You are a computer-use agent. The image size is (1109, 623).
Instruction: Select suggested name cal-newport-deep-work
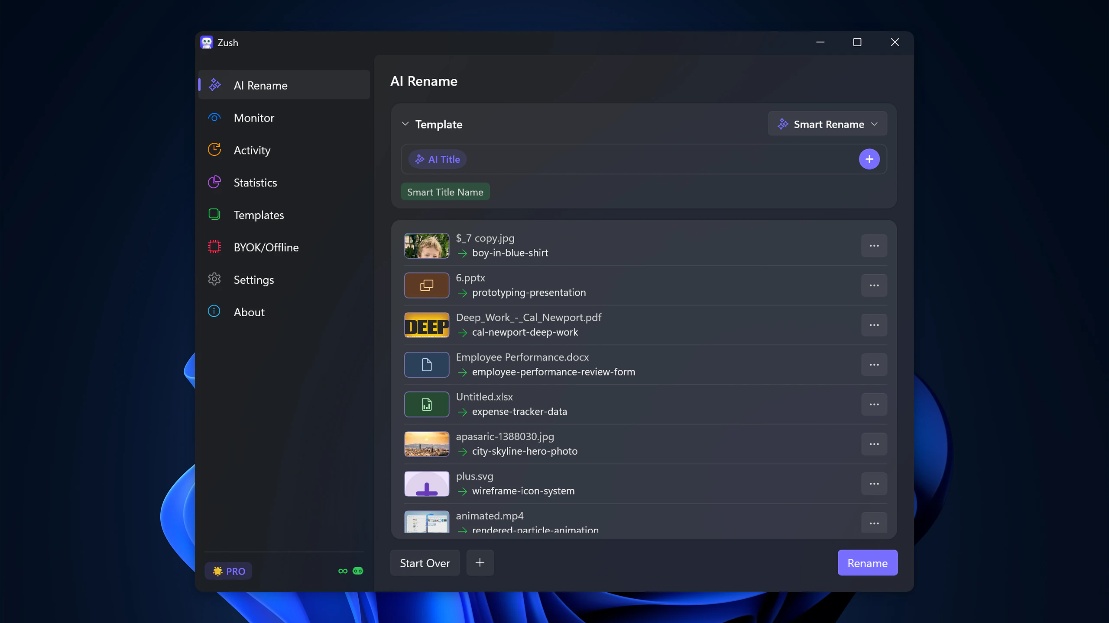(x=525, y=332)
